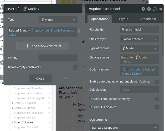Open the Sort by dropdown
Screen dimensions: 165x131
pyautogui.click(x=58, y=58)
